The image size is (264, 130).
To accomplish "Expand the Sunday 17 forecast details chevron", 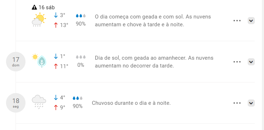I will [251, 62].
